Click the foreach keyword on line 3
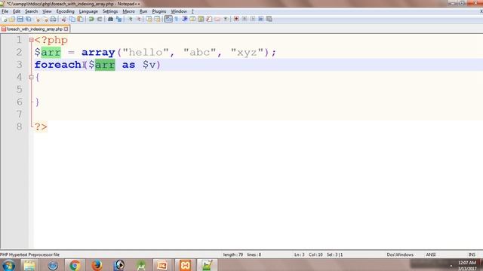Viewport: 483px width, 271px height. point(58,65)
